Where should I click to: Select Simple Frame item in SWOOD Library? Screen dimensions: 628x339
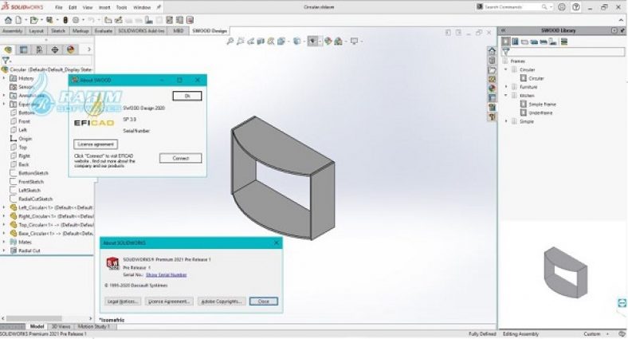click(x=542, y=104)
